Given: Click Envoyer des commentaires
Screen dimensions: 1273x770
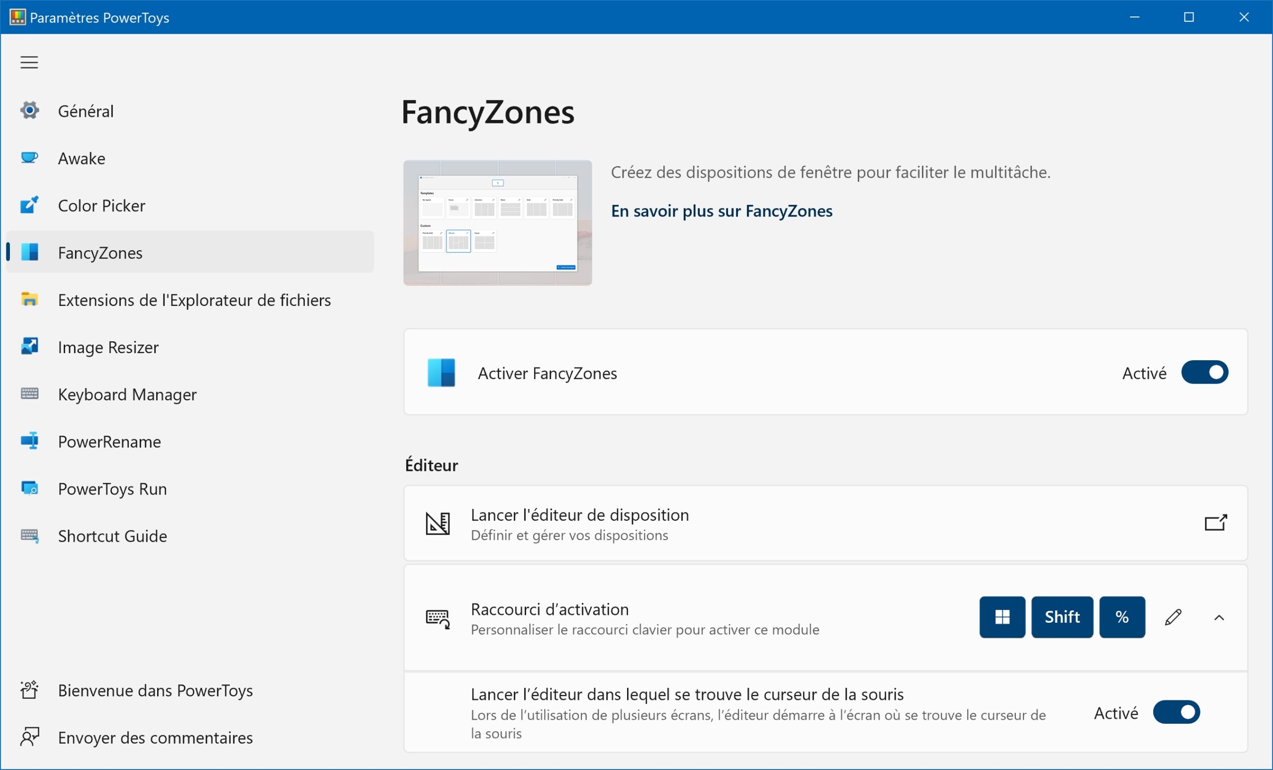Looking at the screenshot, I should pos(189,738).
